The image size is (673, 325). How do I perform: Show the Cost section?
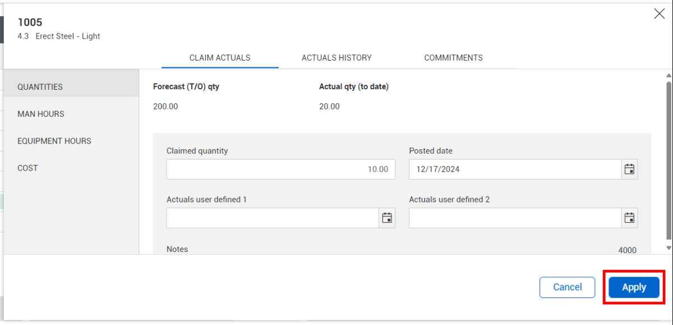coord(28,168)
